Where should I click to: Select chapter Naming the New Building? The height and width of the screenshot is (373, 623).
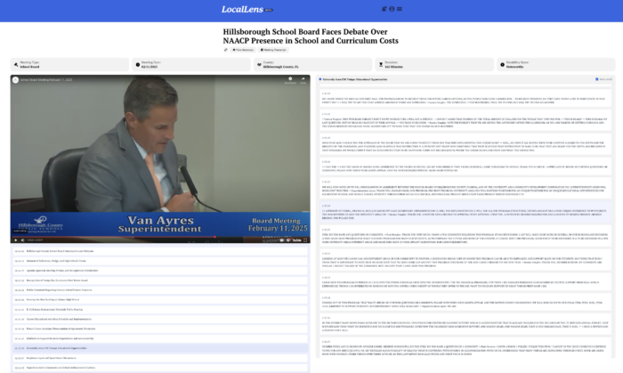point(160,299)
